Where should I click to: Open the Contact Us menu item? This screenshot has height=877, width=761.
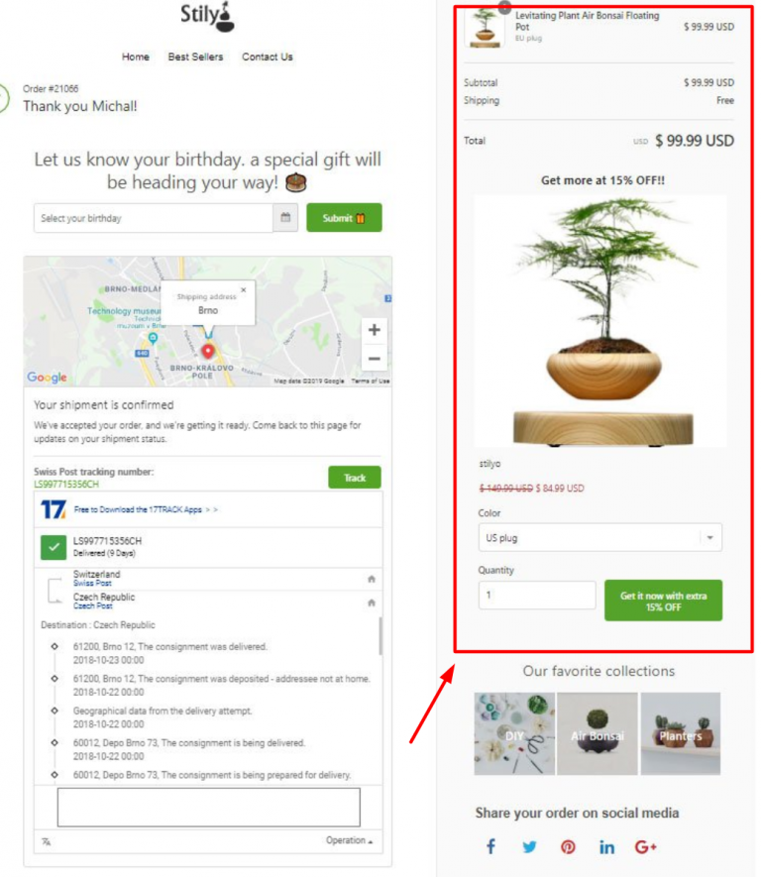[268, 56]
